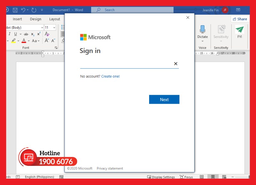
Task: Toggle strikethrough formatting
Action: [26, 34]
